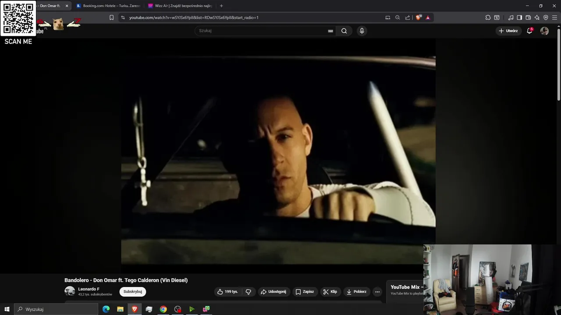Create a clip with Klip button
561x315 pixels.
330,292
